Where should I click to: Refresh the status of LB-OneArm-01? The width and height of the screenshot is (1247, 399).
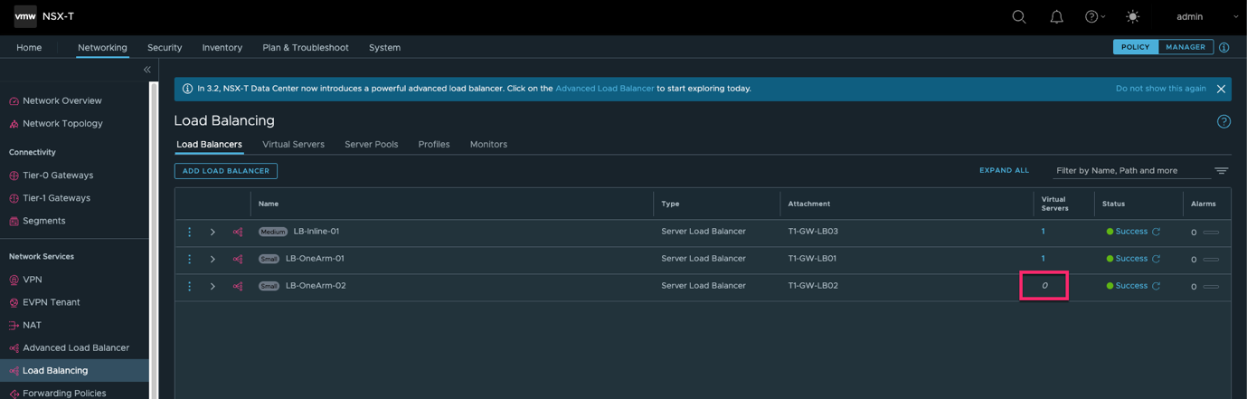[x=1156, y=259]
